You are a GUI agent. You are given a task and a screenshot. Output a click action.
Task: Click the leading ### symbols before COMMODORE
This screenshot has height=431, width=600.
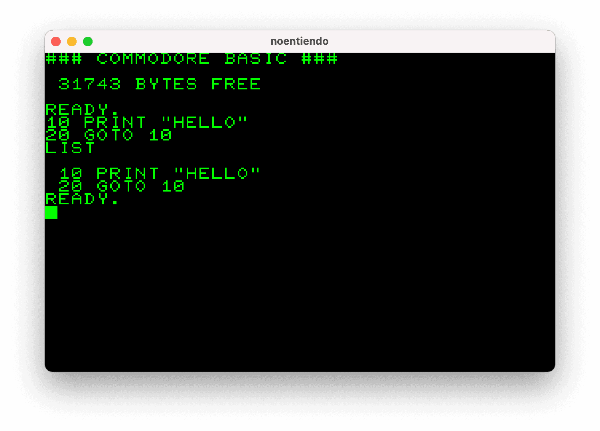(64, 59)
